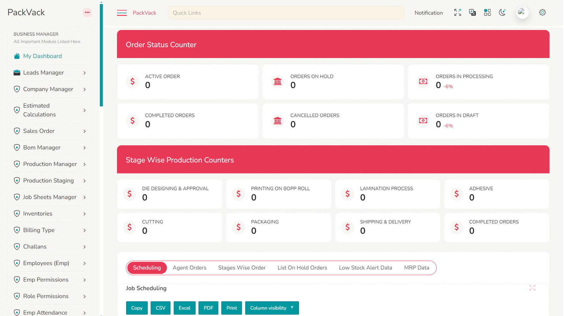Screen dimensions: 564x316
Task: Click the user profile avatar
Action: [522, 13]
